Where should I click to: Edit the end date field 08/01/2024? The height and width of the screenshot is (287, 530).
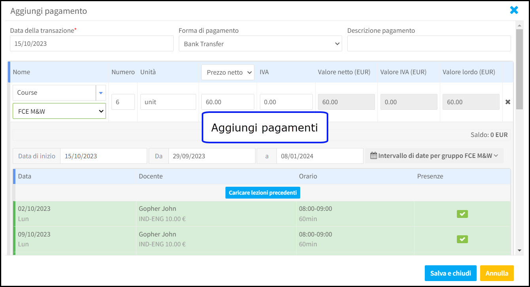[319, 156]
